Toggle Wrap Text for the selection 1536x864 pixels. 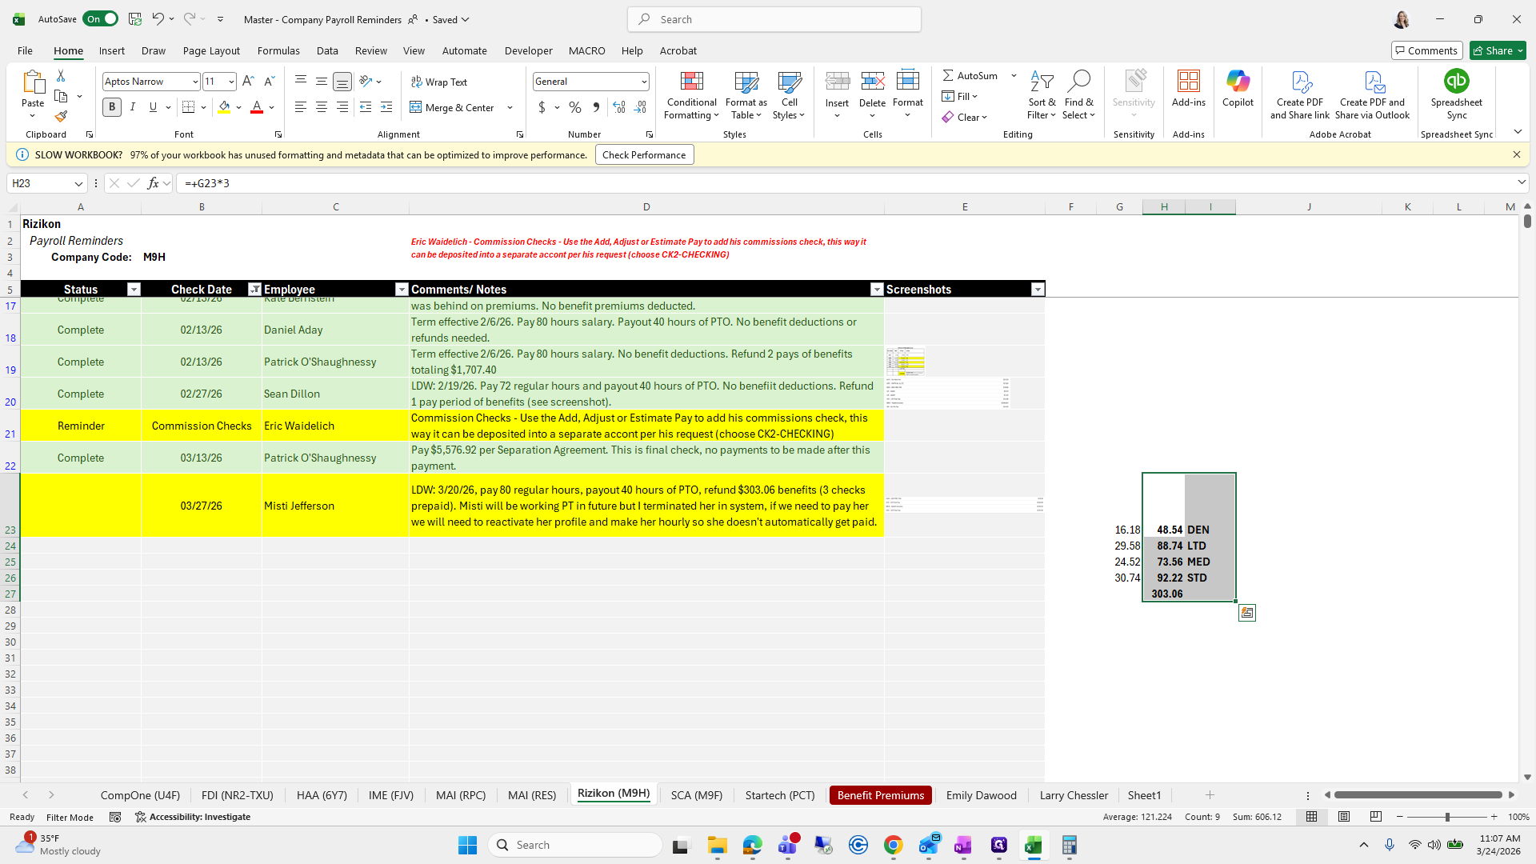438,82
